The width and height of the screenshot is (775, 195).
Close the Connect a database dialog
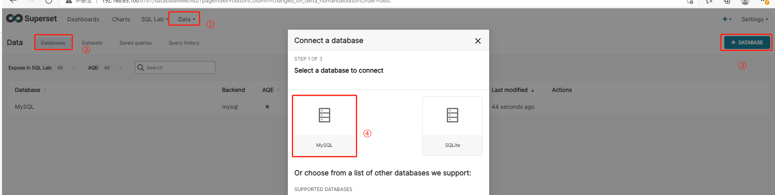[x=478, y=41]
